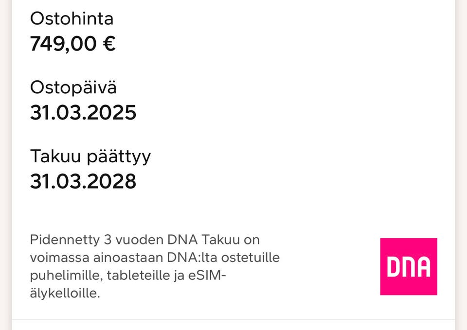467x330 pixels.
Task: Select the 749,00 € purchase price
Action: pos(72,44)
